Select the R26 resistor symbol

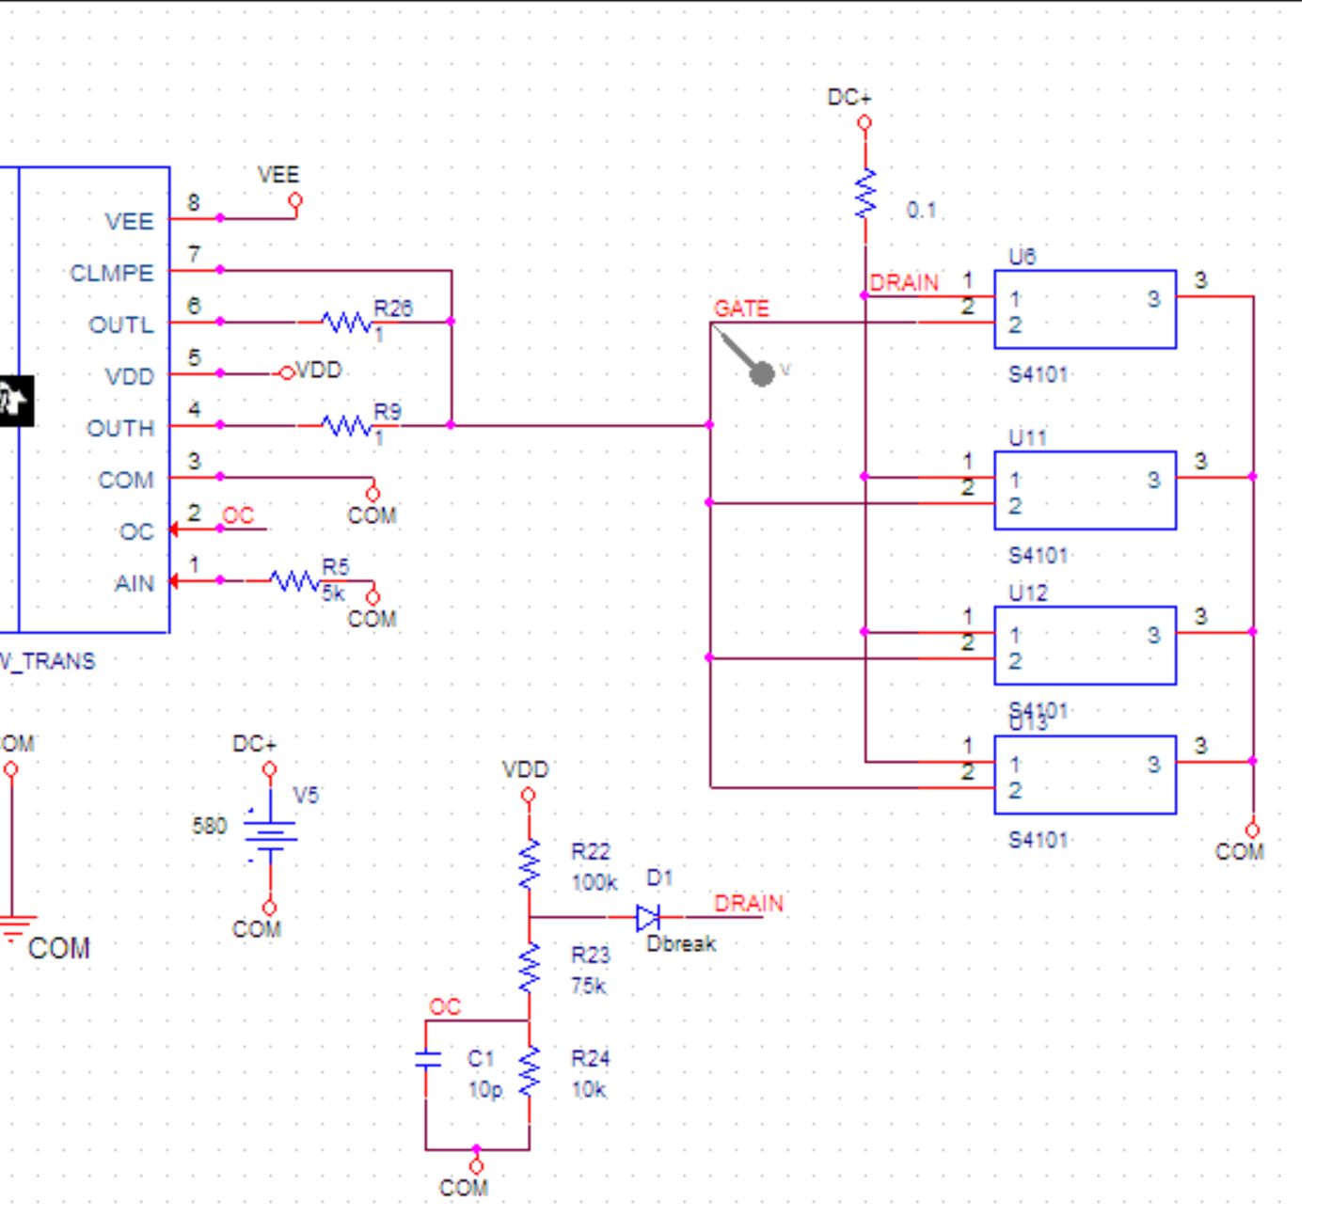click(347, 323)
